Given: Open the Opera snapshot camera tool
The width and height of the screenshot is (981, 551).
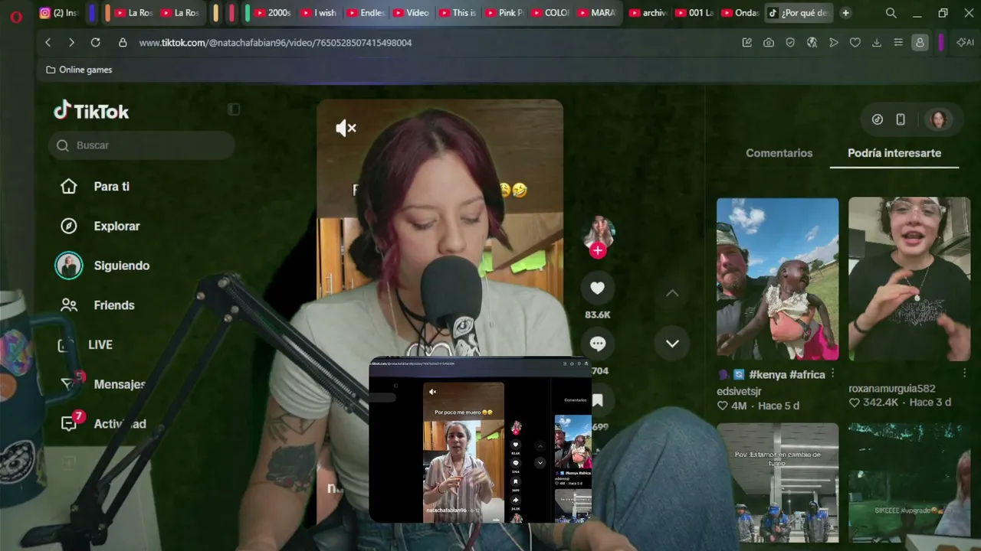Looking at the screenshot, I should [x=769, y=43].
